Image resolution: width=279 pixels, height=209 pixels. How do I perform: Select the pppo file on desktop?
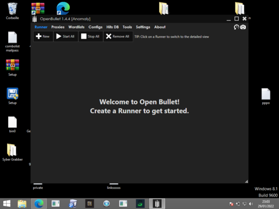point(266,96)
